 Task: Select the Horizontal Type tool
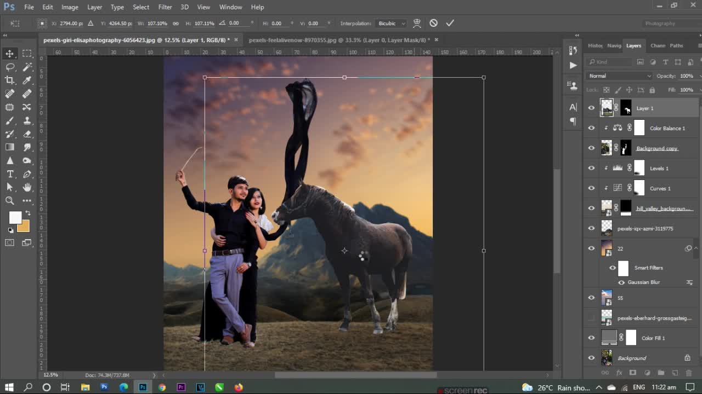10,174
